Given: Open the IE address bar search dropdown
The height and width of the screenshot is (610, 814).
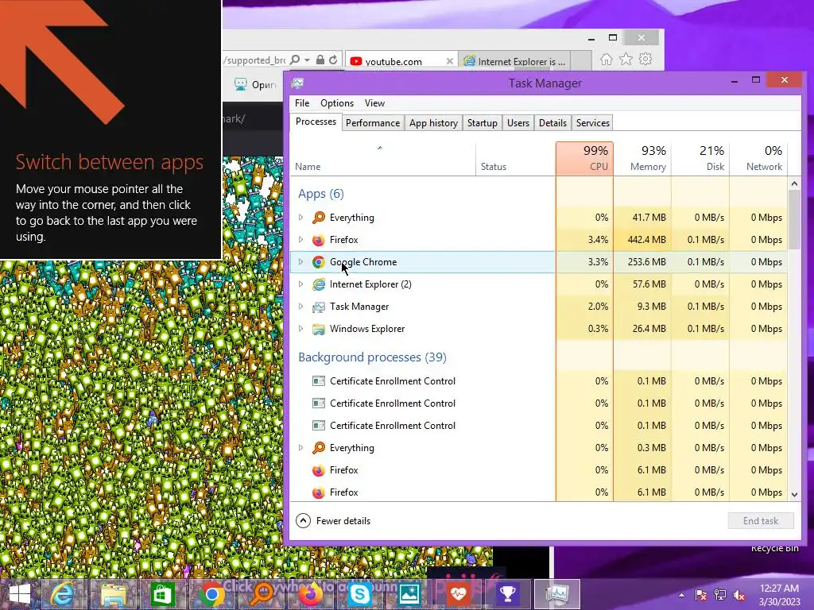Looking at the screenshot, I should [308, 60].
